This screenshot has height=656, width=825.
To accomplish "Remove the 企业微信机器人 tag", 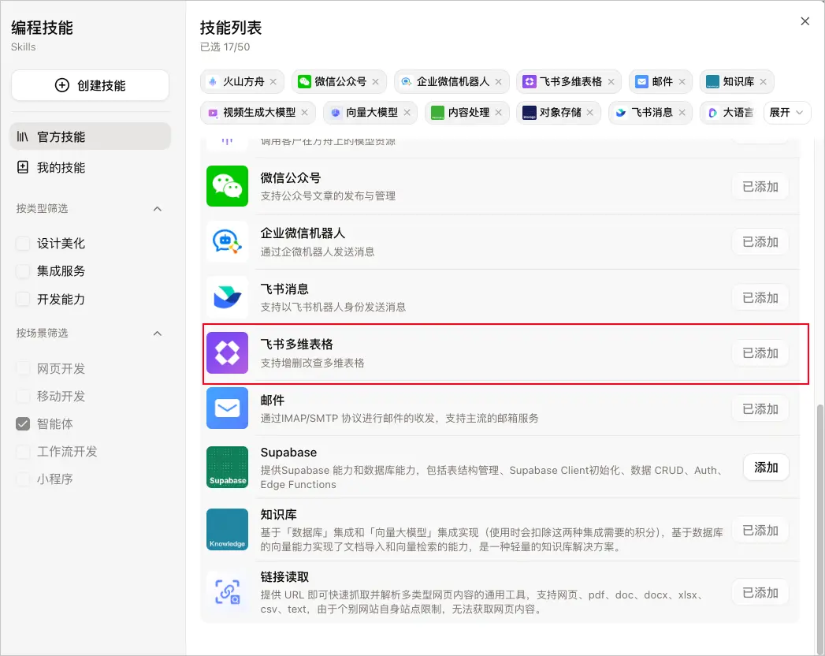I will (498, 81).
